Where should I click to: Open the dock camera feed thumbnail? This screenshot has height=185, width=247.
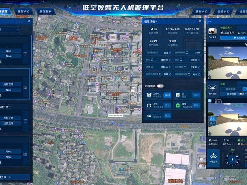[x=228, y=63]
